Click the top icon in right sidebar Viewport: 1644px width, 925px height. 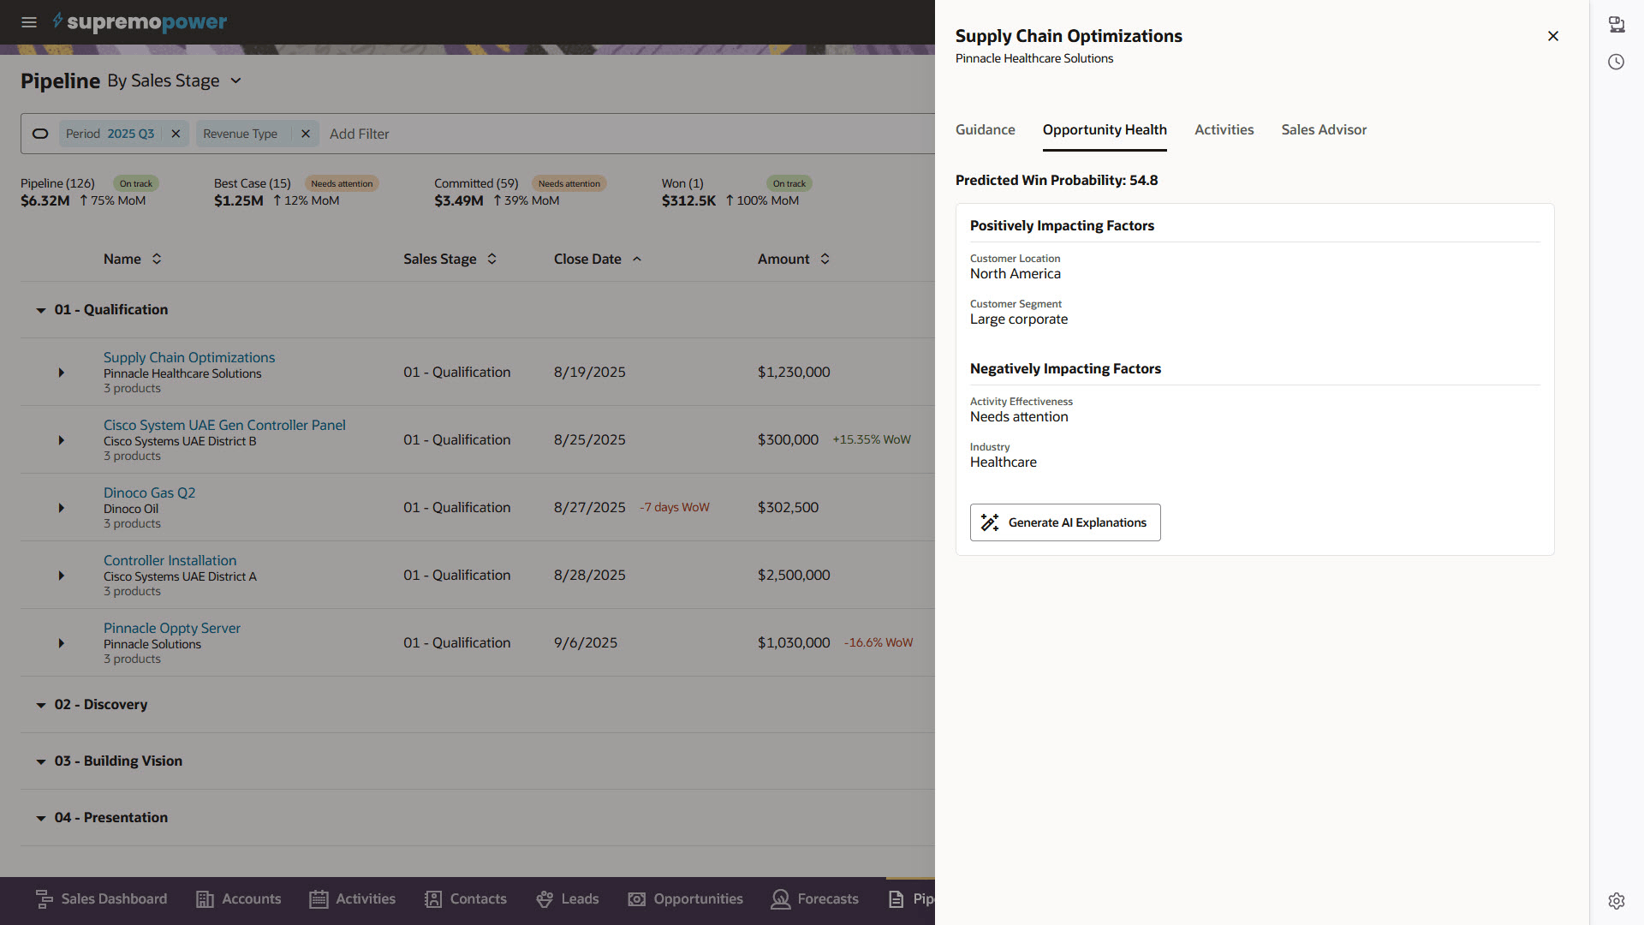pyautogui.click(x=1616, y=25)
